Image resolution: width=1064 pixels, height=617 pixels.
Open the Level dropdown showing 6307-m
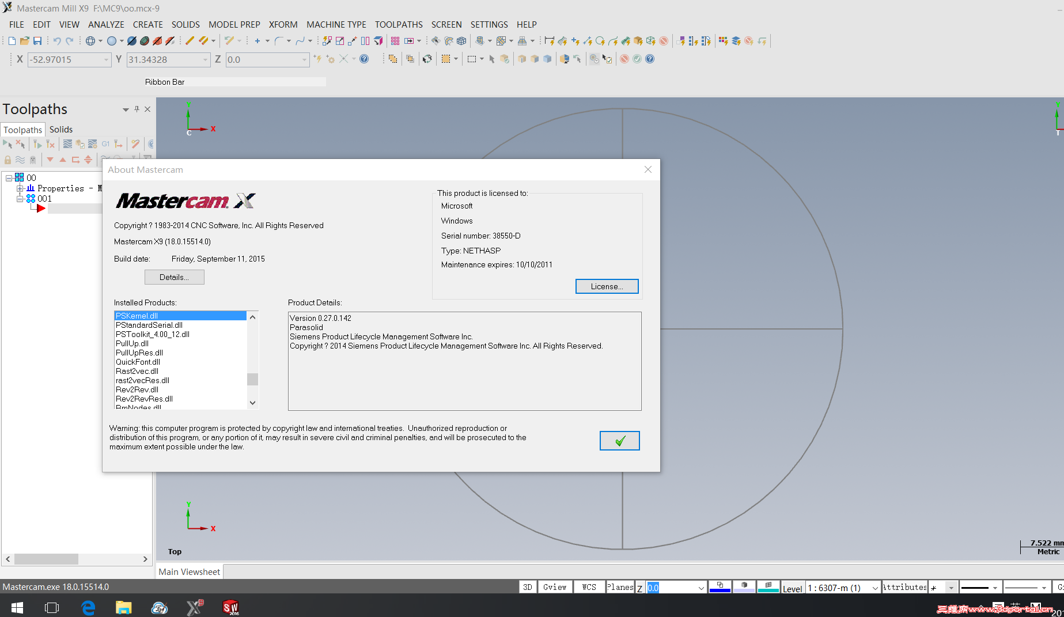875,588
